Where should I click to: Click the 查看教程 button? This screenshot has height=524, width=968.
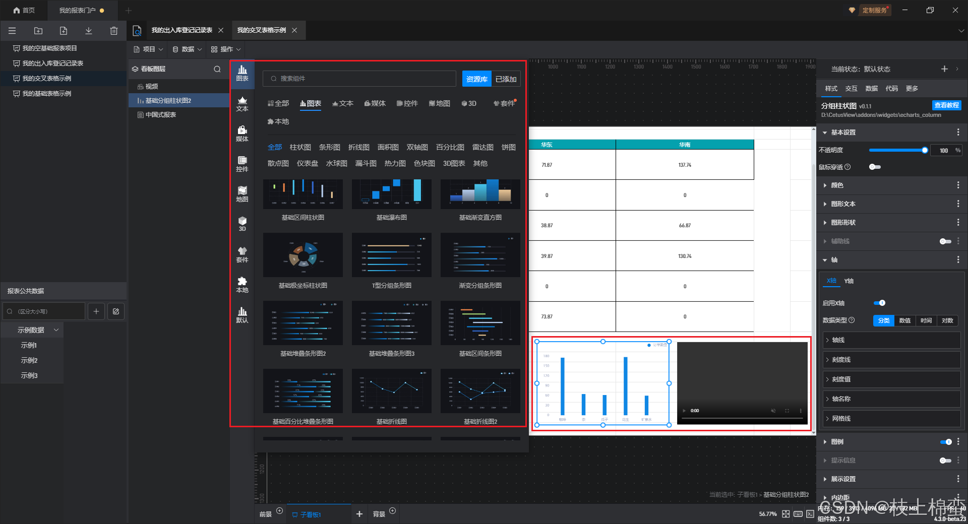946,105
